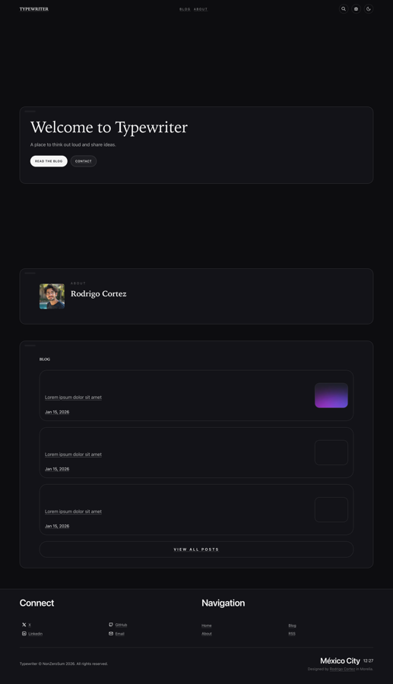Click the Email envelope icon
393x684 pixels.
[111, 634]
